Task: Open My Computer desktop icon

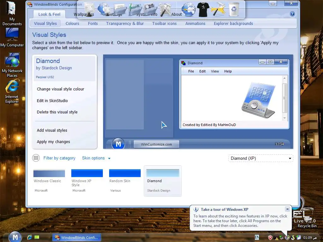Action: click(x=12, y=38)
